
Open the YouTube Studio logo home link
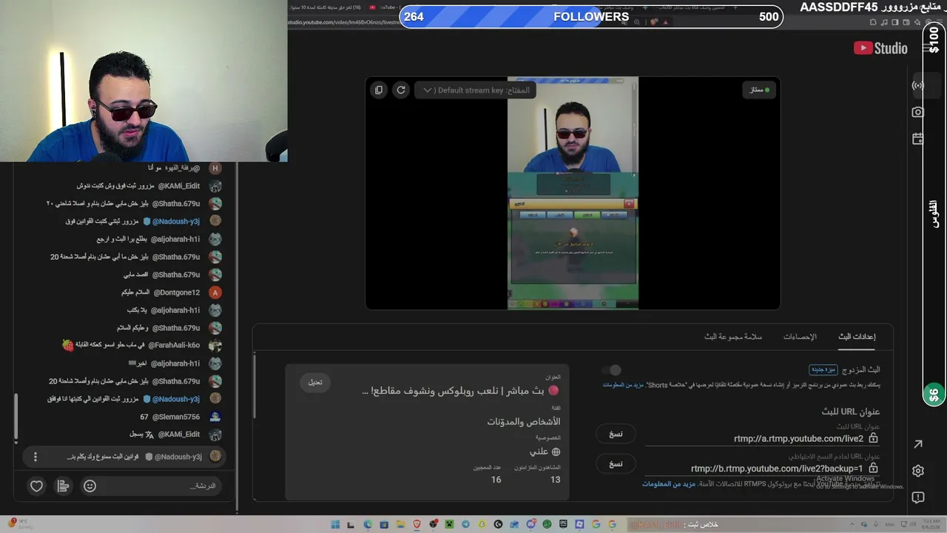(880, 48)
